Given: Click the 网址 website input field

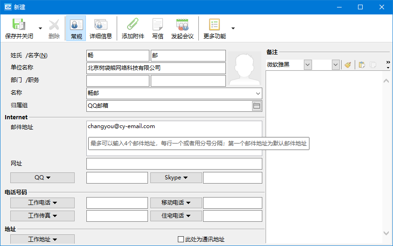Looking at the screenshot, I should (x=174, y=164).
